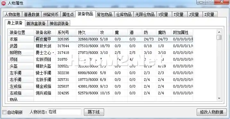This screenshot has height=119, width=230.
Task: Click the 精金戒指 item name
Action: [x=44, y=86]
